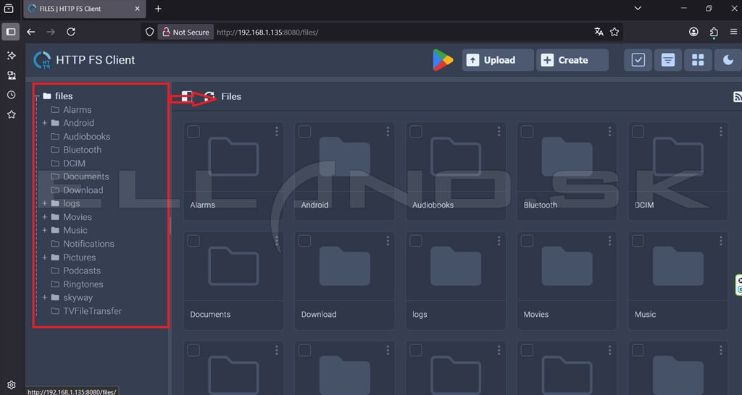Click the Not Secure connection badge
Screen dimensions: 742x395
pos(185,32)
